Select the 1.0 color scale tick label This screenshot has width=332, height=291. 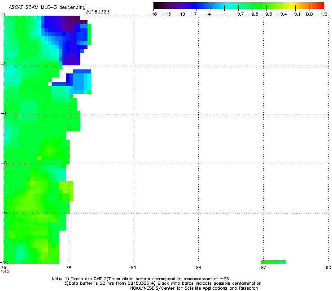coord(324,14)
